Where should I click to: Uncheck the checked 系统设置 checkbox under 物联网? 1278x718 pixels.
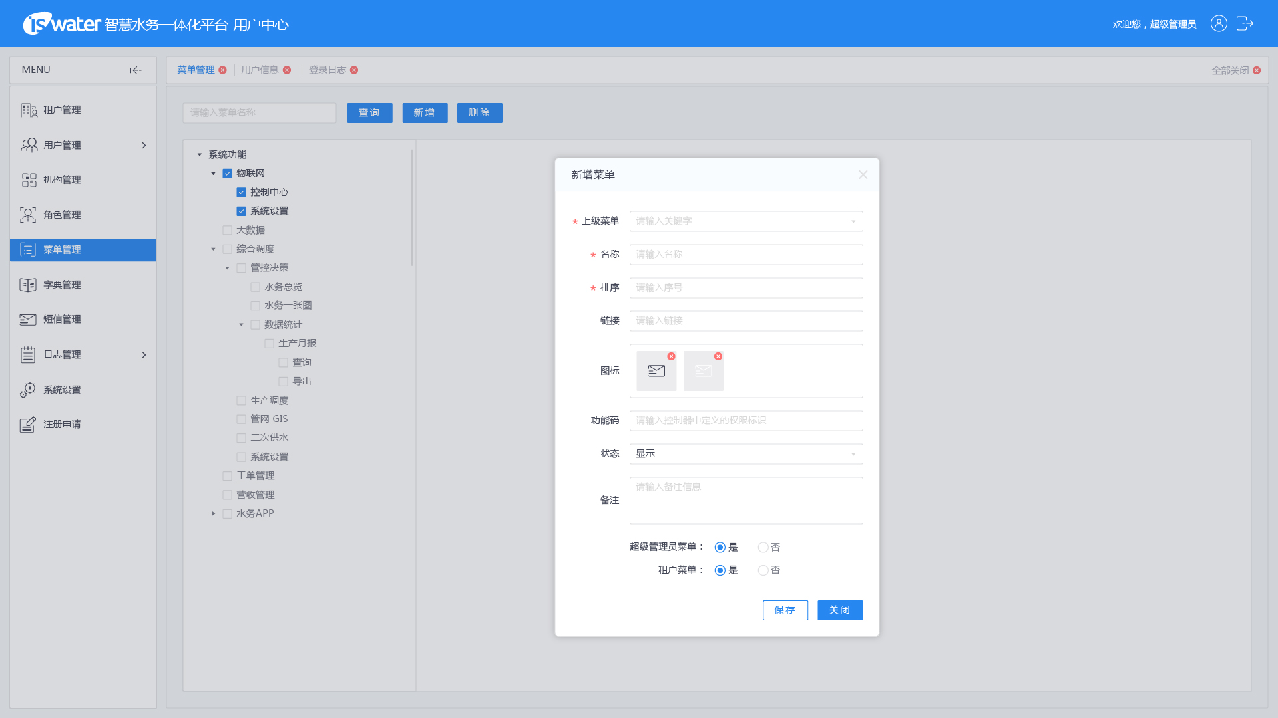[x=241, y=211]
